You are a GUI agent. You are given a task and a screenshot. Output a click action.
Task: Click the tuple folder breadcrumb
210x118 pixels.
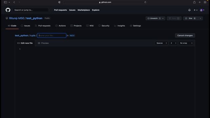pos(32,35)
